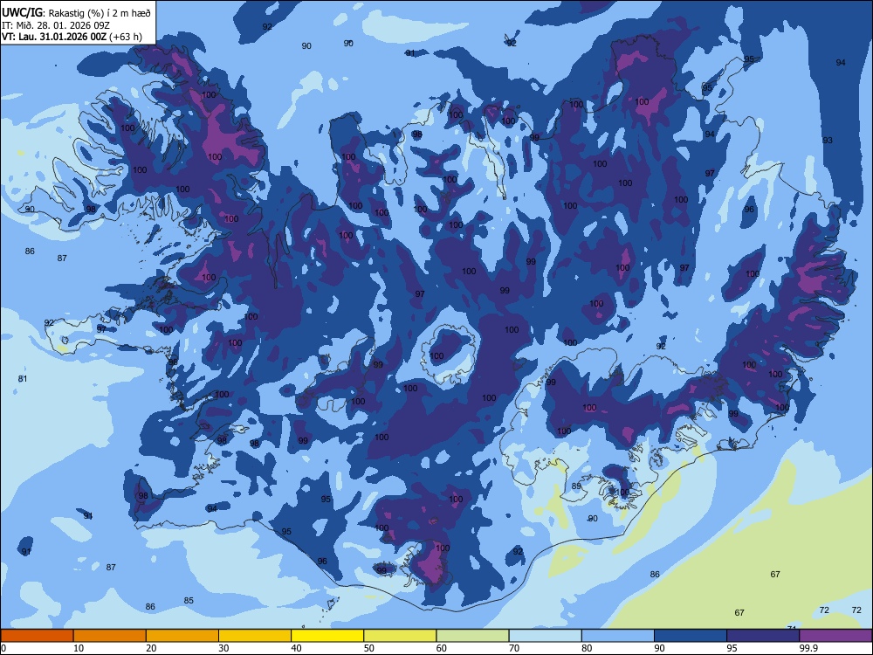This screenshot has height=655, width=873.
Task: Pick the indigo 95–99.9 legend swatch
Action: tap(763, 636)
